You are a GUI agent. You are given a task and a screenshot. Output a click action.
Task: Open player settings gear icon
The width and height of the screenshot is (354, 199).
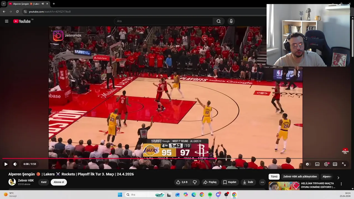326,164
